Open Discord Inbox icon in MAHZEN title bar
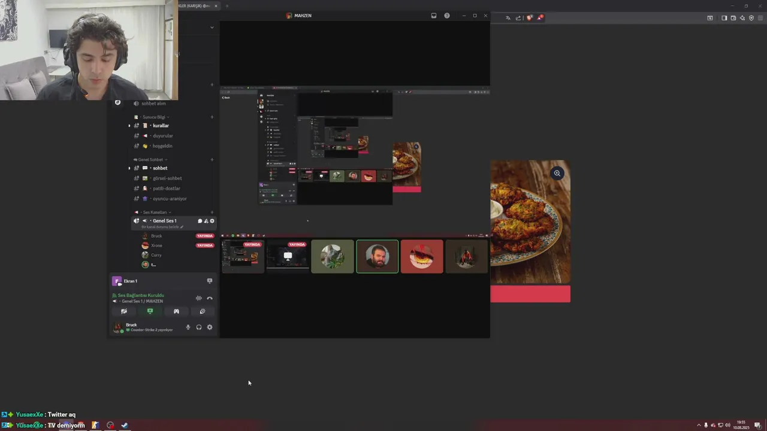Viewport: 767px width, 431px height. click(434, 16)
